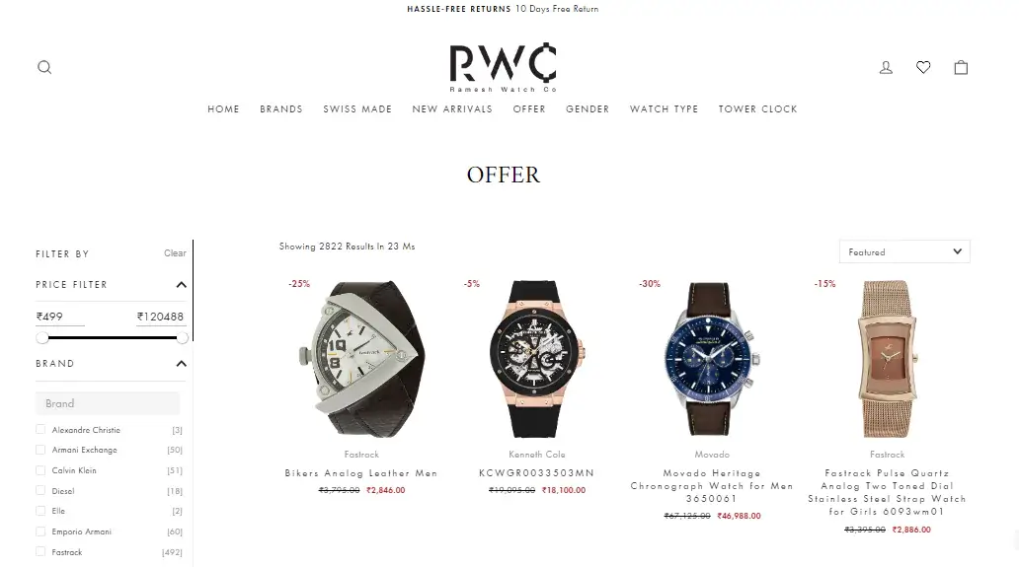1019x567 pixels.
Task: Click the RWC Ramesh Watch Co logo
Action: pyautogui.click(x=503, y=67)
